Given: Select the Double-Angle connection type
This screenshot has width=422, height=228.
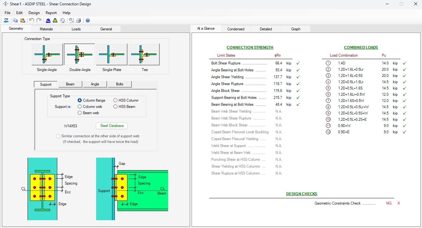Looking at the screenshot, I should pyautogui.click(x=79, y=54).
